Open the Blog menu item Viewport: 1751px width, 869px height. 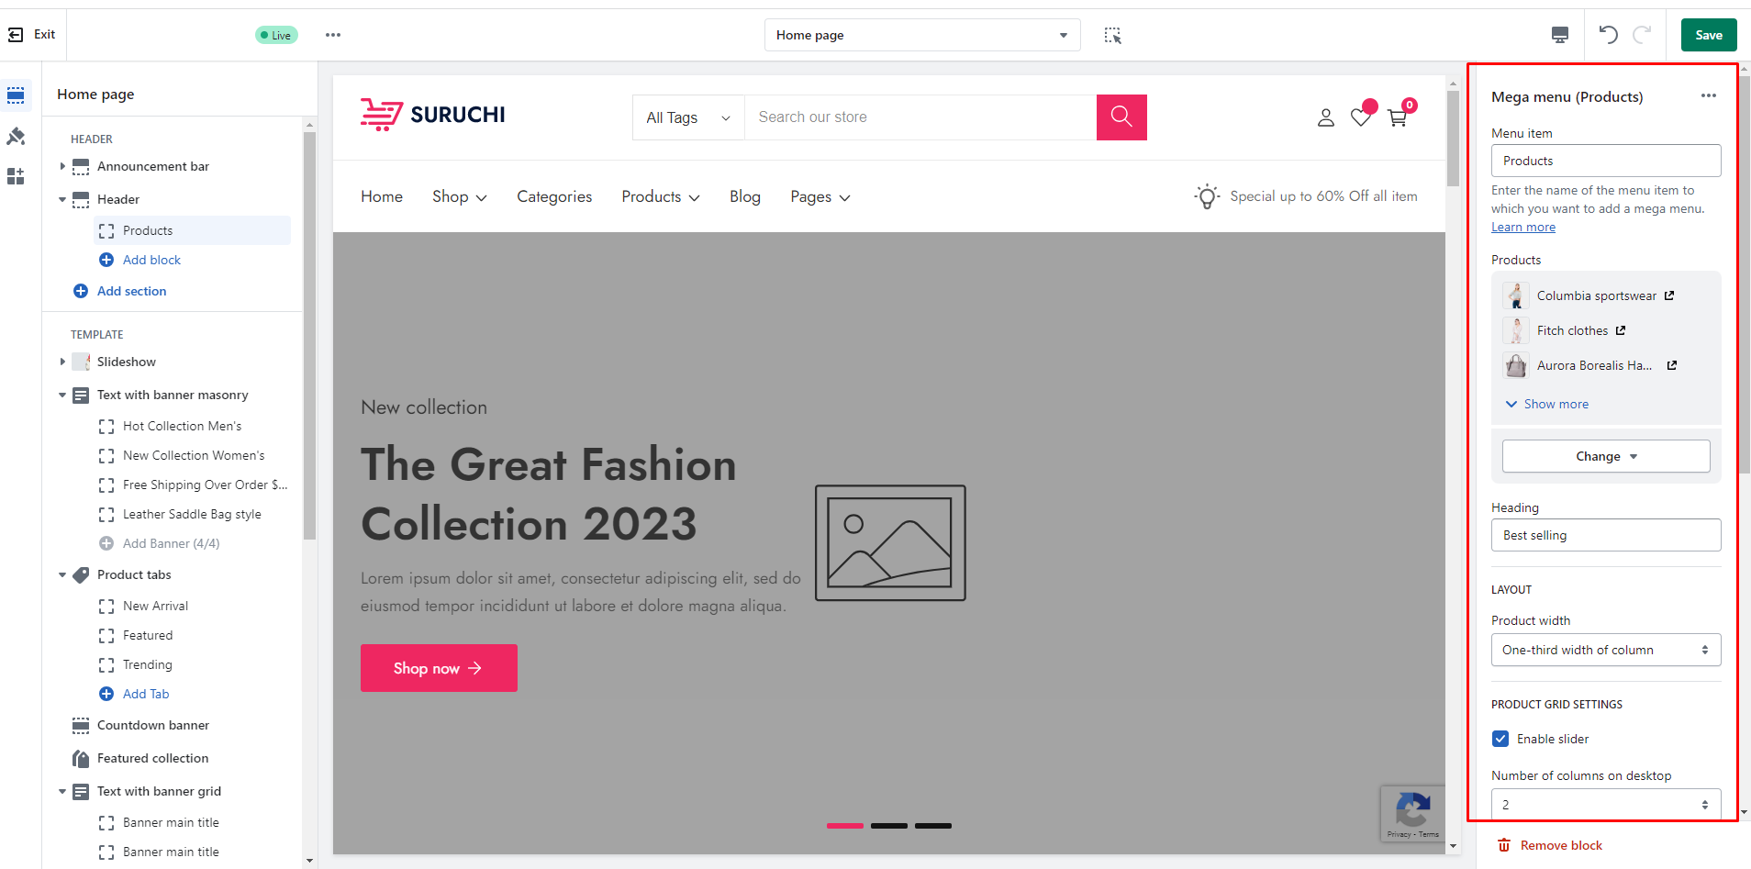click(745, 196)
